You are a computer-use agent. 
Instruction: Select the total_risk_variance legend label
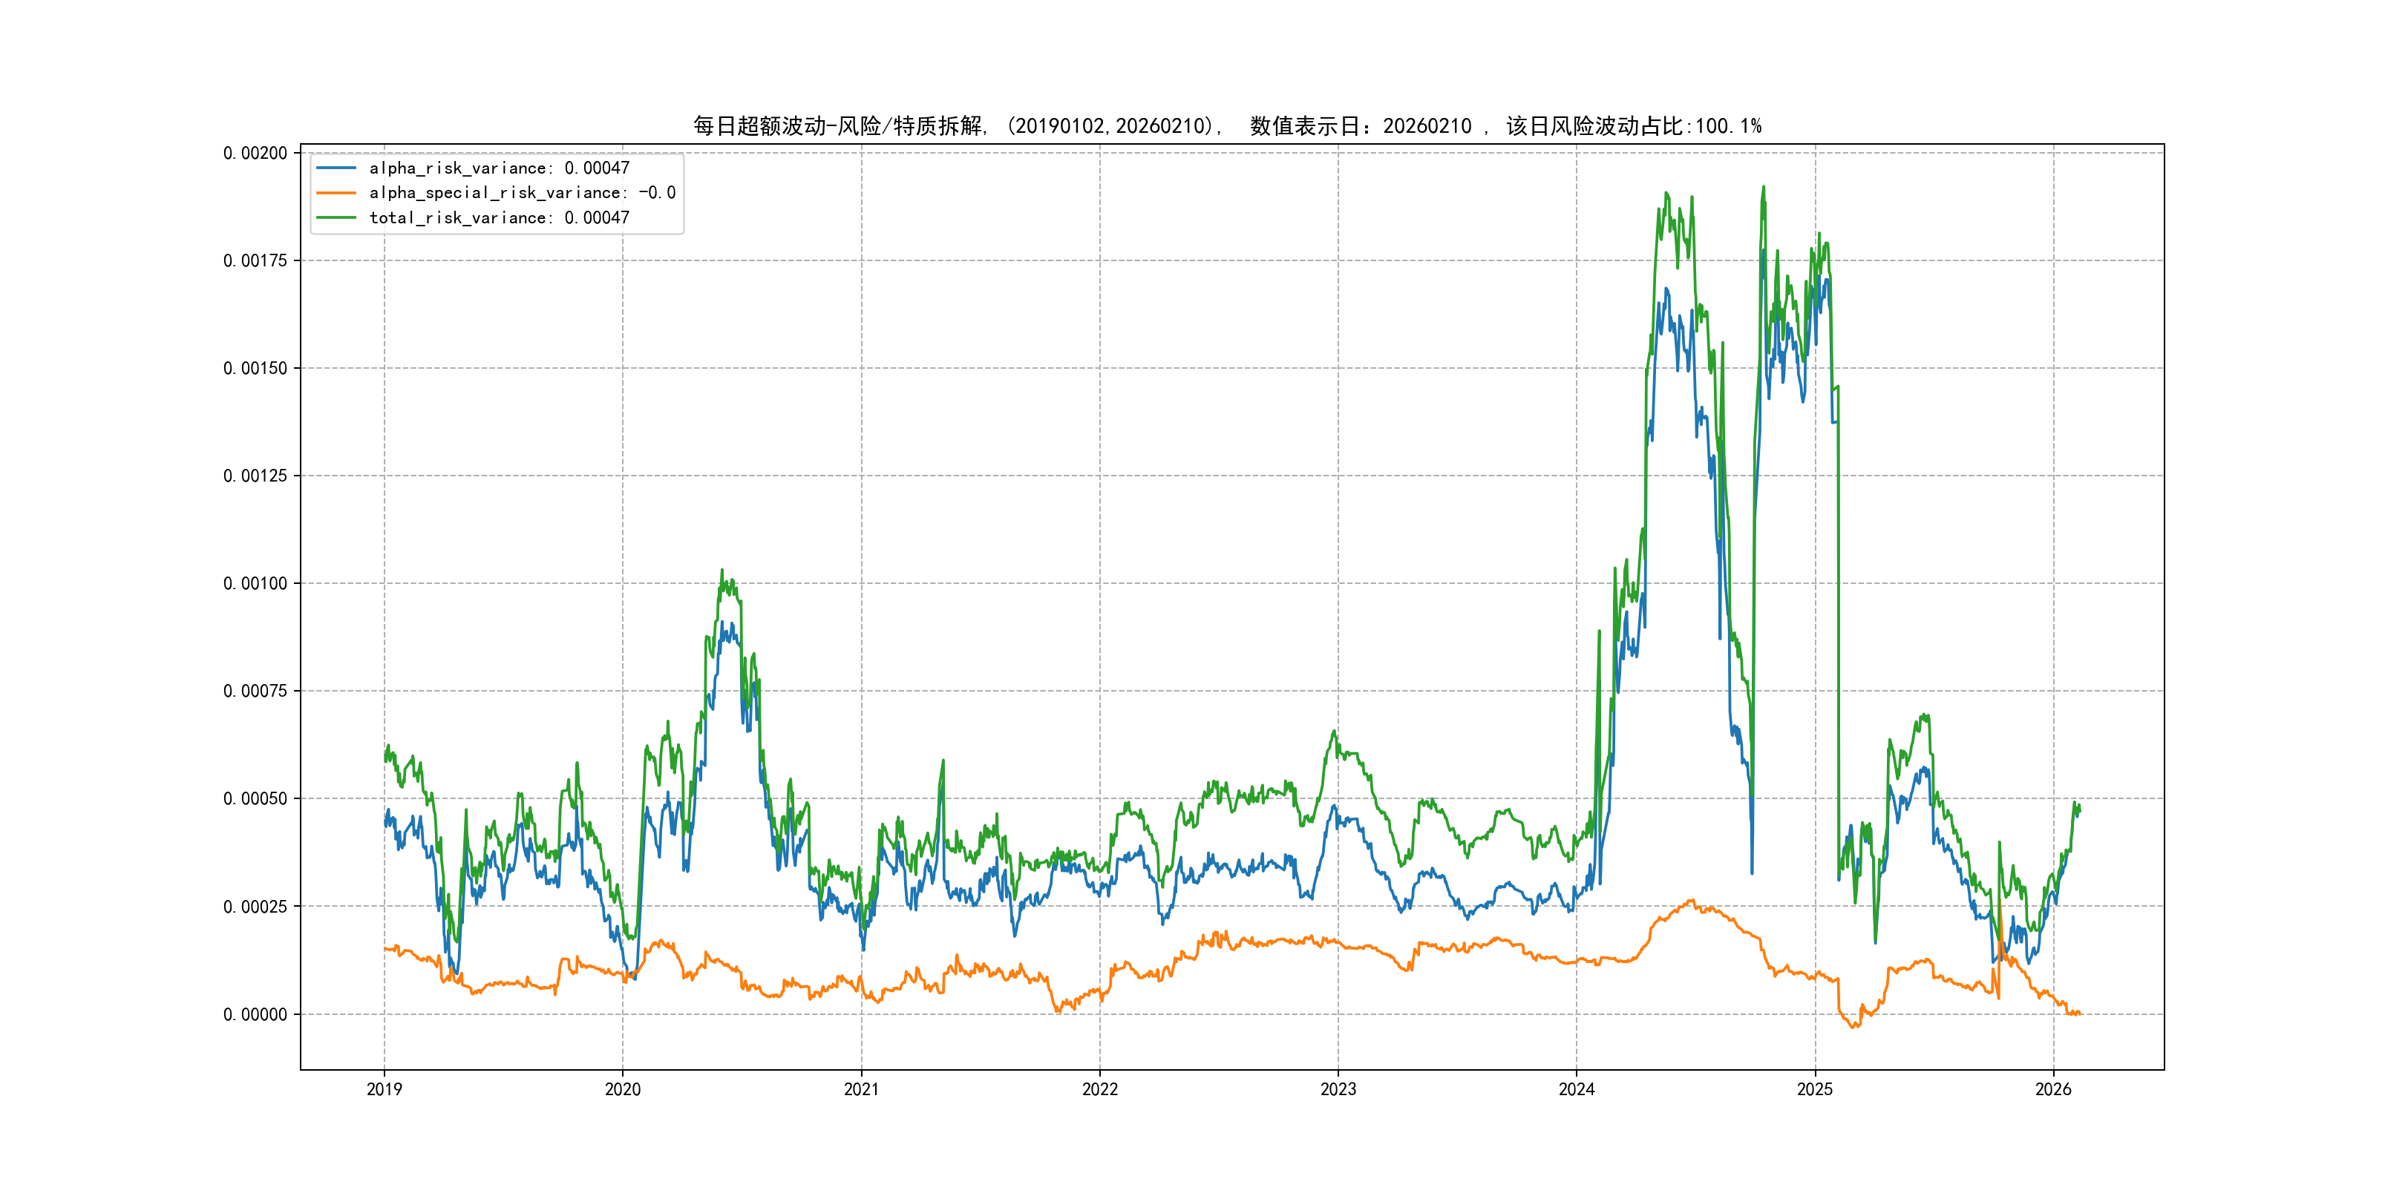click(x=500, y=217)
